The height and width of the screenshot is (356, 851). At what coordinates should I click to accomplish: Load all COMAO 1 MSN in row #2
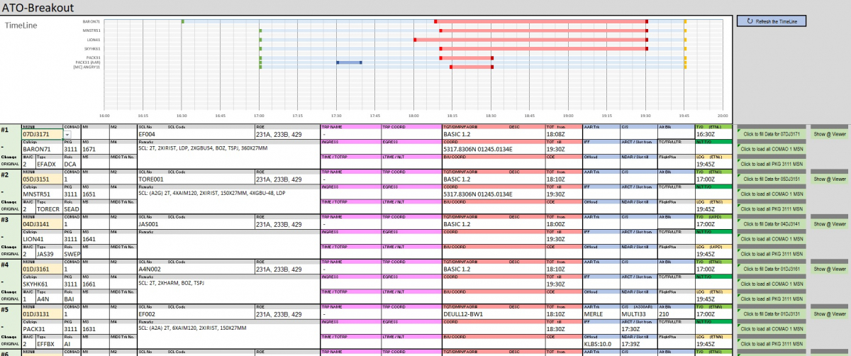pos(772,194)
